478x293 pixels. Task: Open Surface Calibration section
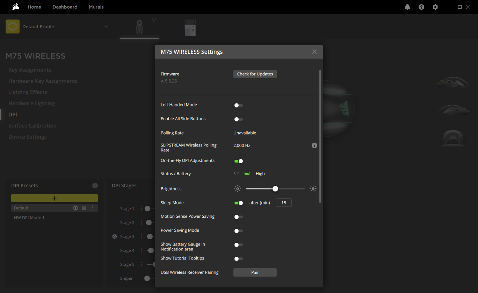coord(32,126)
